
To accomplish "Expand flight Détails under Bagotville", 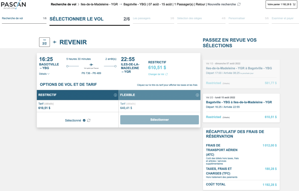I will click(44, 74).
